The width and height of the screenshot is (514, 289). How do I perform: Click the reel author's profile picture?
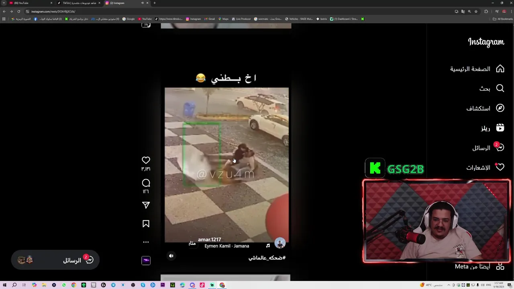[280, 243]
